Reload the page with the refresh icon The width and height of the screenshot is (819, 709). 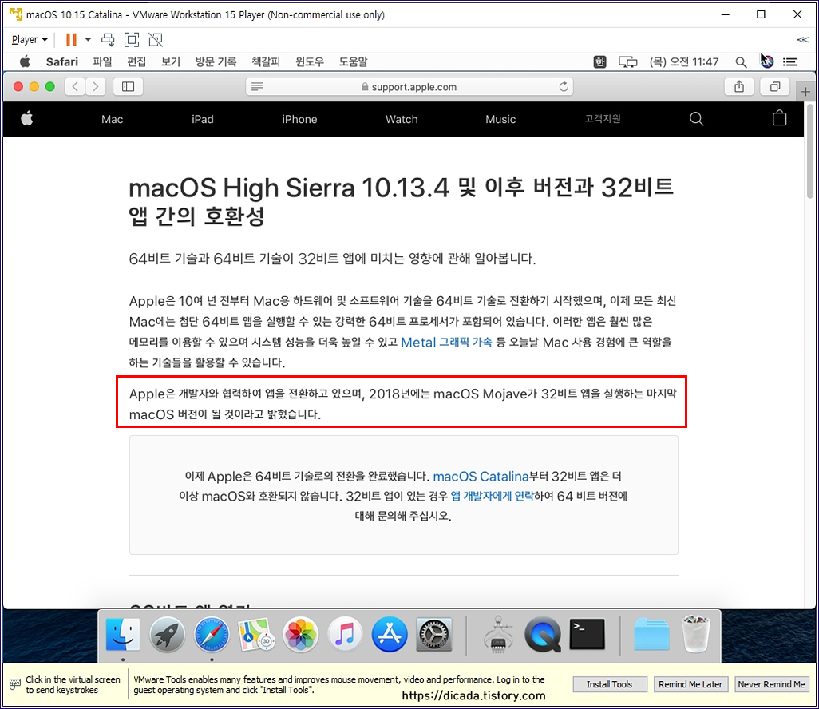click(x=564, y=86)
